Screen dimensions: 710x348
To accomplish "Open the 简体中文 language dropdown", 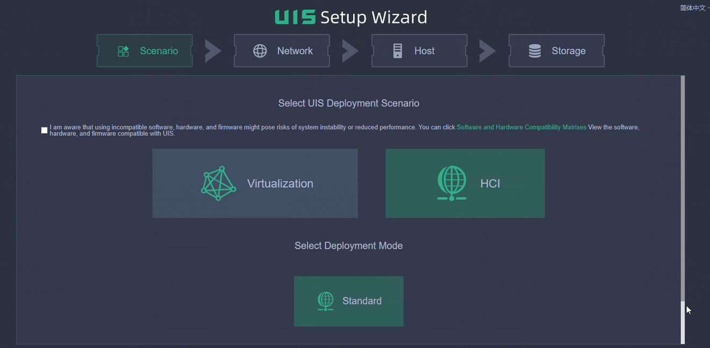I will pyautogui.click(x=694, y=8).
